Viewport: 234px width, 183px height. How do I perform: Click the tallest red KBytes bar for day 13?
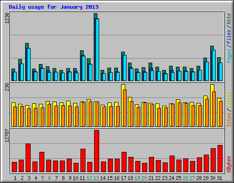pos(96,151)
